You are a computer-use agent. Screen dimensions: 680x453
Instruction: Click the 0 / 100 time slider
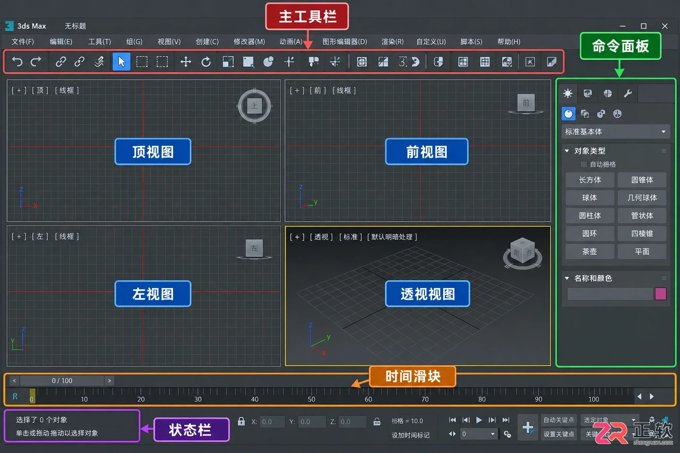(62, 381)
